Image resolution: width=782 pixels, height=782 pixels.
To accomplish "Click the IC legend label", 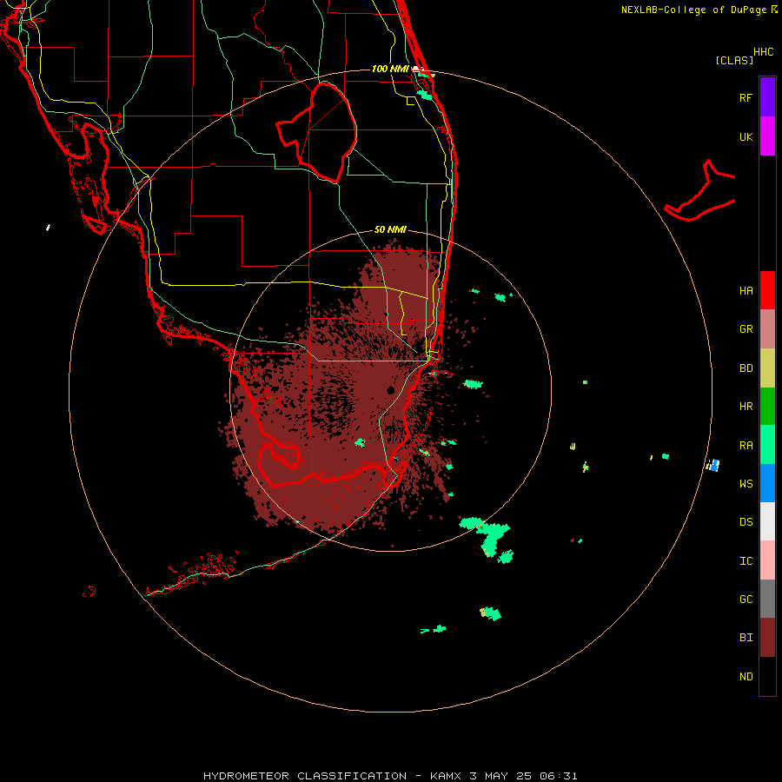I will coord(746,561).
